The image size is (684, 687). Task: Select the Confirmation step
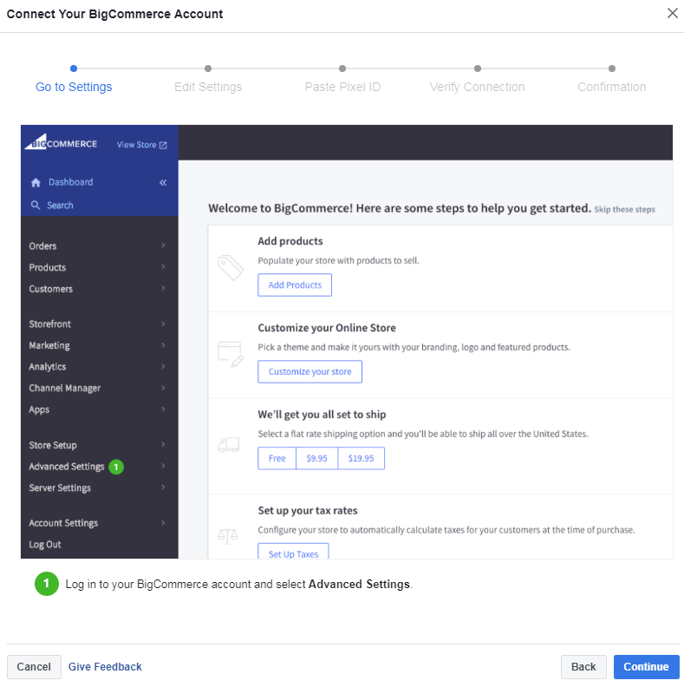click(x=612, y=87)
